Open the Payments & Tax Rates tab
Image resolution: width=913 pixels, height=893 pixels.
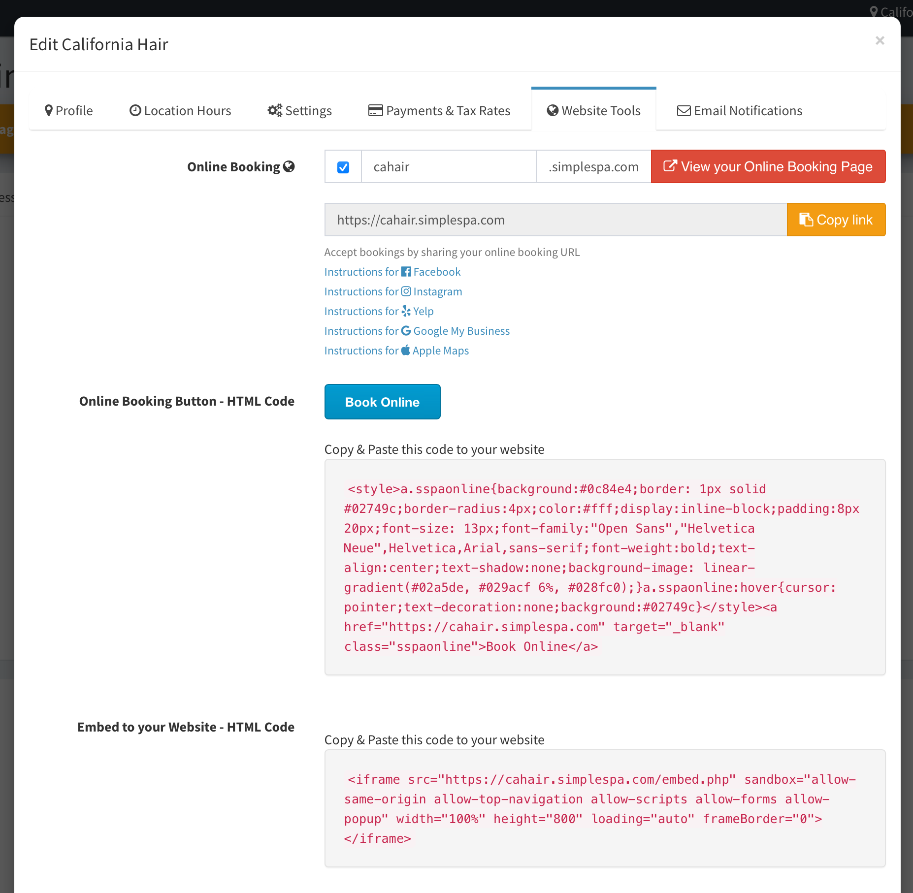(x=439, y=111)
